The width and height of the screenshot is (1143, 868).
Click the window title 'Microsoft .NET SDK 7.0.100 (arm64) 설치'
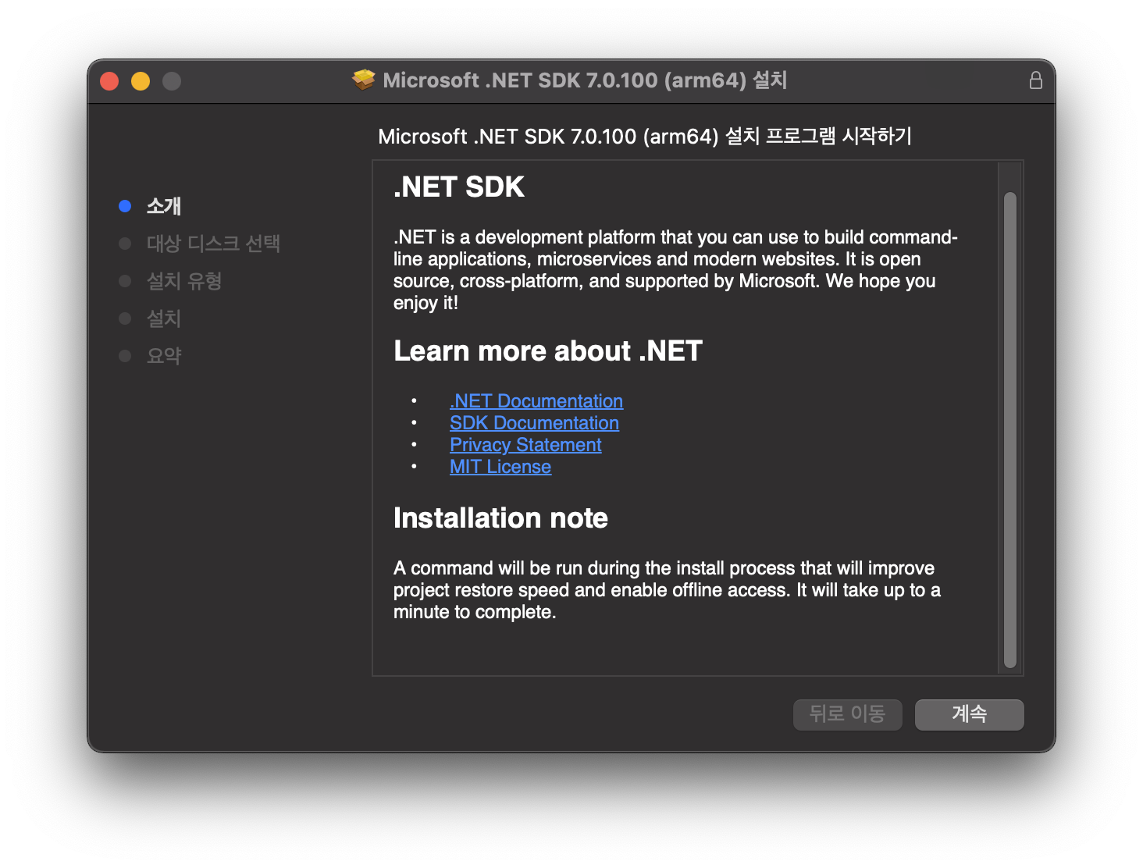pyautogui.click(x=585, y=80)
